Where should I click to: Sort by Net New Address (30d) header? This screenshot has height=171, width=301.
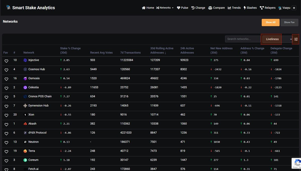pyautogui.click(x=221, y=50)
